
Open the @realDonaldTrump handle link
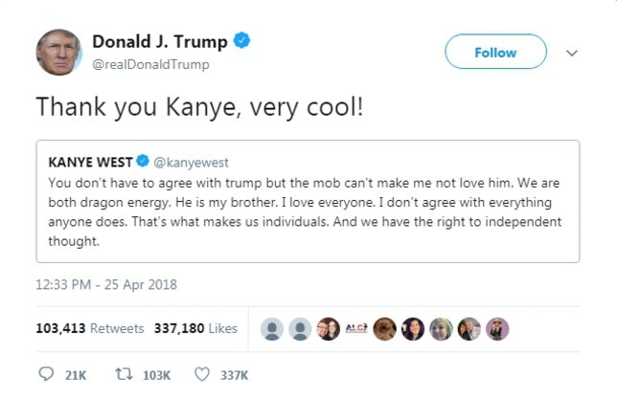(150, 64)
